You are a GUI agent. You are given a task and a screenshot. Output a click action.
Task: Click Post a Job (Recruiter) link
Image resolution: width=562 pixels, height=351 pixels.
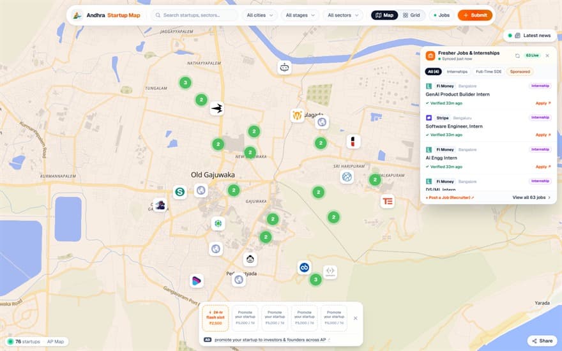[x=450, y=198]
